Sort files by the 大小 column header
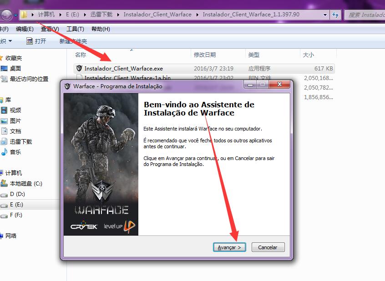 [x=308, y=55]
